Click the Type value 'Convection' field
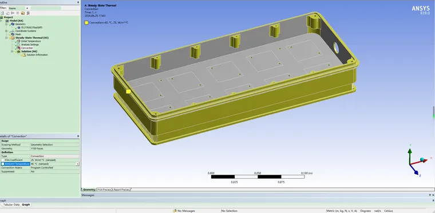Screen dimensions: 435x213 tap(54, 156)
